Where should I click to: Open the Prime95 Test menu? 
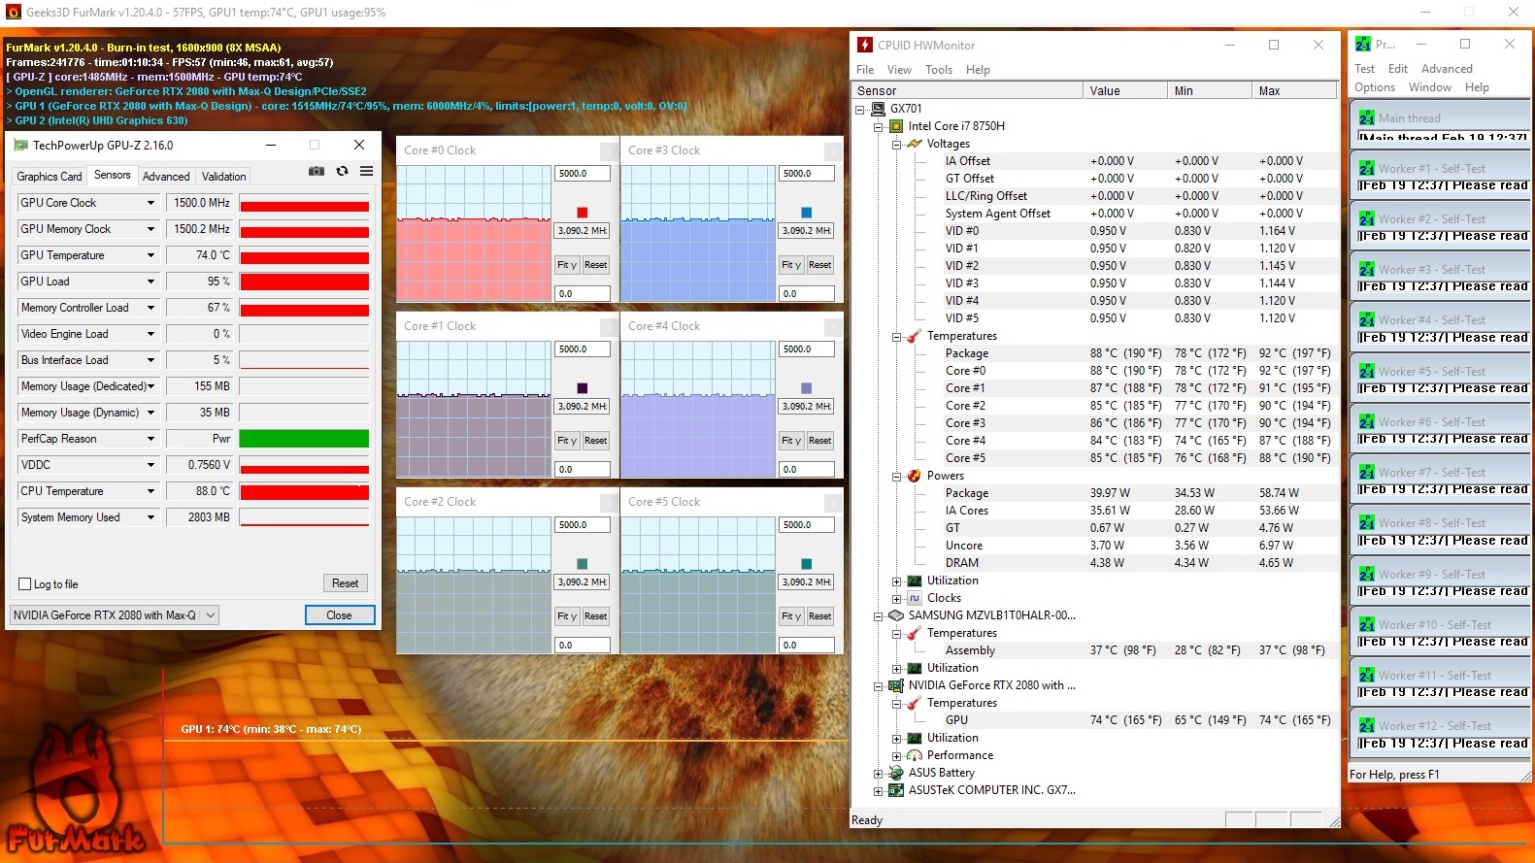1364,69
